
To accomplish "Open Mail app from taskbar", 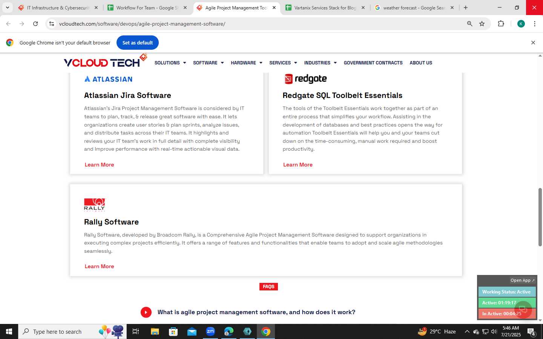I will click(192, 331).
